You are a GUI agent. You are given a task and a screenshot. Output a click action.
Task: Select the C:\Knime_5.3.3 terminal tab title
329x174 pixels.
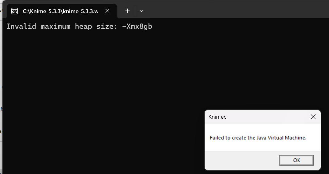point(60,11)
